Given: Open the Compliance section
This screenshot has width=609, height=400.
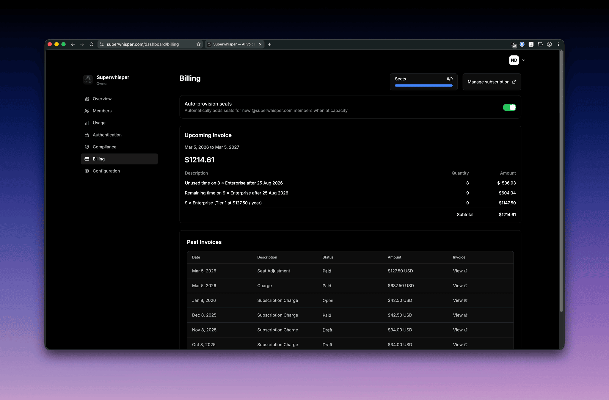Looking at the screenshot, I should (x=119, y=147).
